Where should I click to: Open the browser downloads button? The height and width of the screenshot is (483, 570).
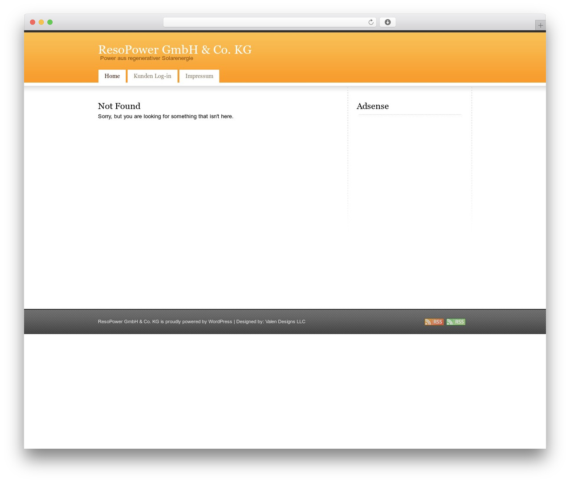387,22
